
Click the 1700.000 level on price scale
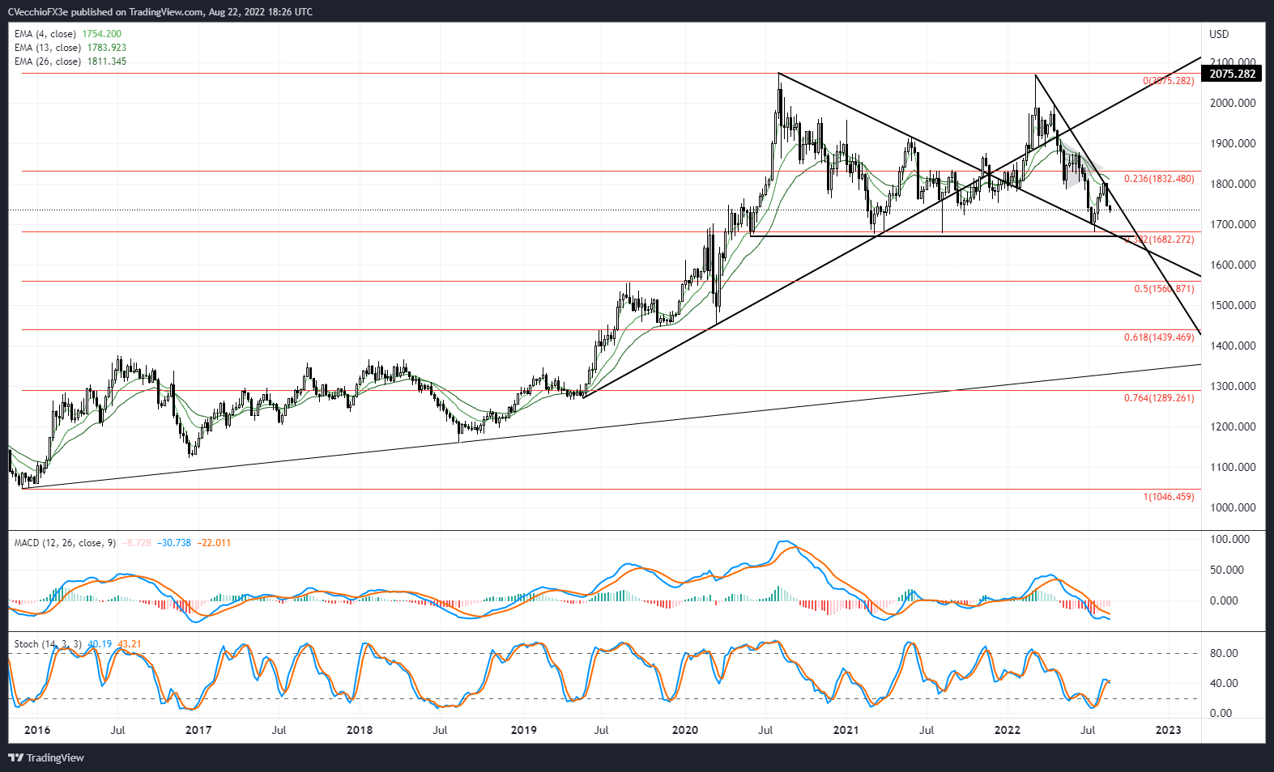tap(1233, 224)
